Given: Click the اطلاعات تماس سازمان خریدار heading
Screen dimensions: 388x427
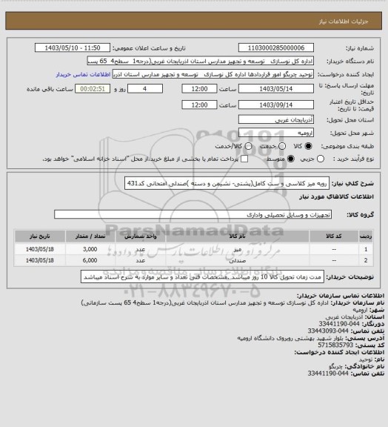Looking at the screenshot, I should pos(340,296).
